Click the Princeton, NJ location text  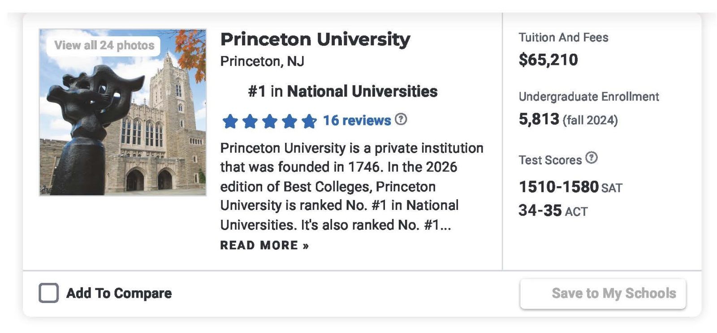pyautogui.click(x=262, y=61)
